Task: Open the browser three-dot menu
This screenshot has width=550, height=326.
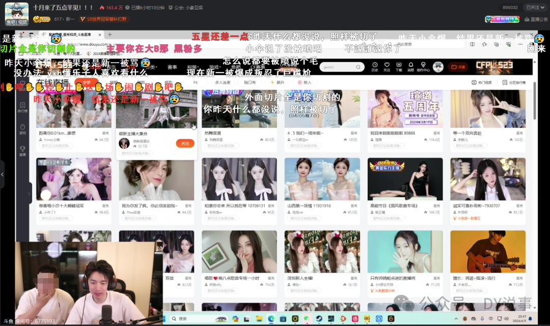Action: [x=520, y=44]
